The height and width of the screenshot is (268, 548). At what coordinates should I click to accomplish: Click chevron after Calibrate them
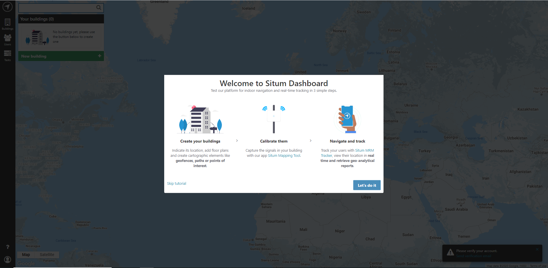[x=311, y=141]
